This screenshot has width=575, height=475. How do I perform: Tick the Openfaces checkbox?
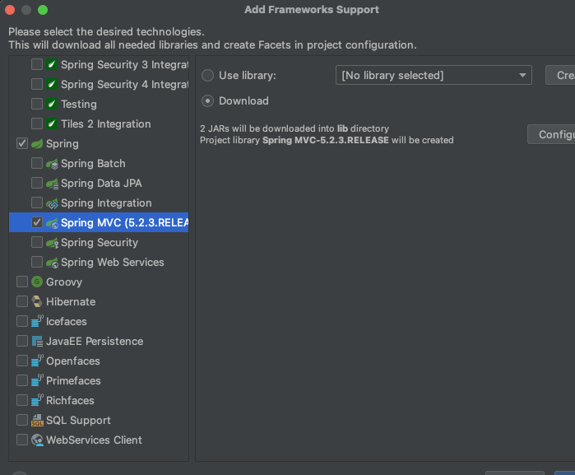click(x=22, y=361)
